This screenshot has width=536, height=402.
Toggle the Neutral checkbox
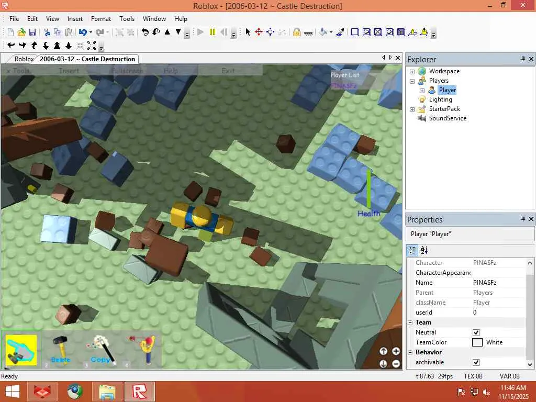tap(476, 332)
